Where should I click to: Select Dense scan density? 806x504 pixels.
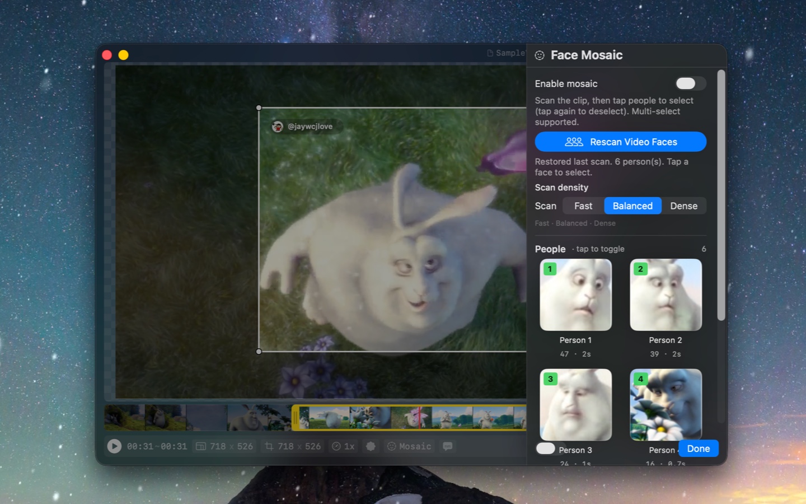(683, 206)
